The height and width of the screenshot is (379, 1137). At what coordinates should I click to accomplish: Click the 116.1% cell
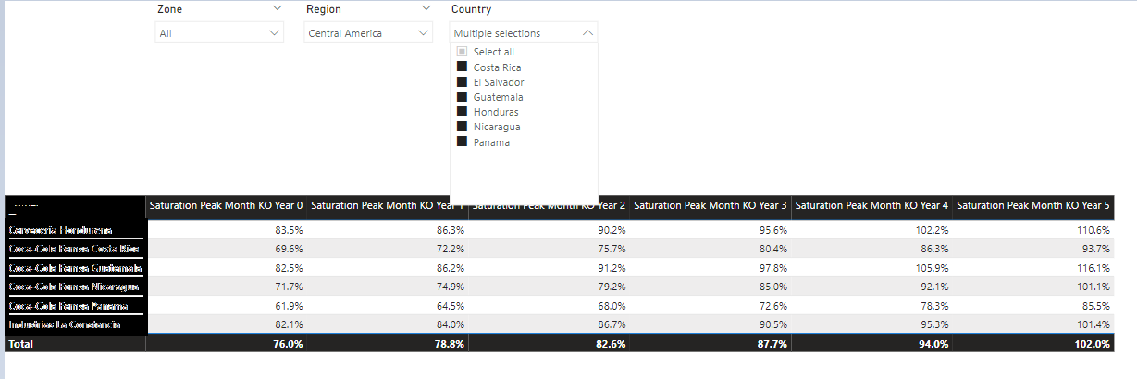pyautogui.click(x=1033, y=268)
